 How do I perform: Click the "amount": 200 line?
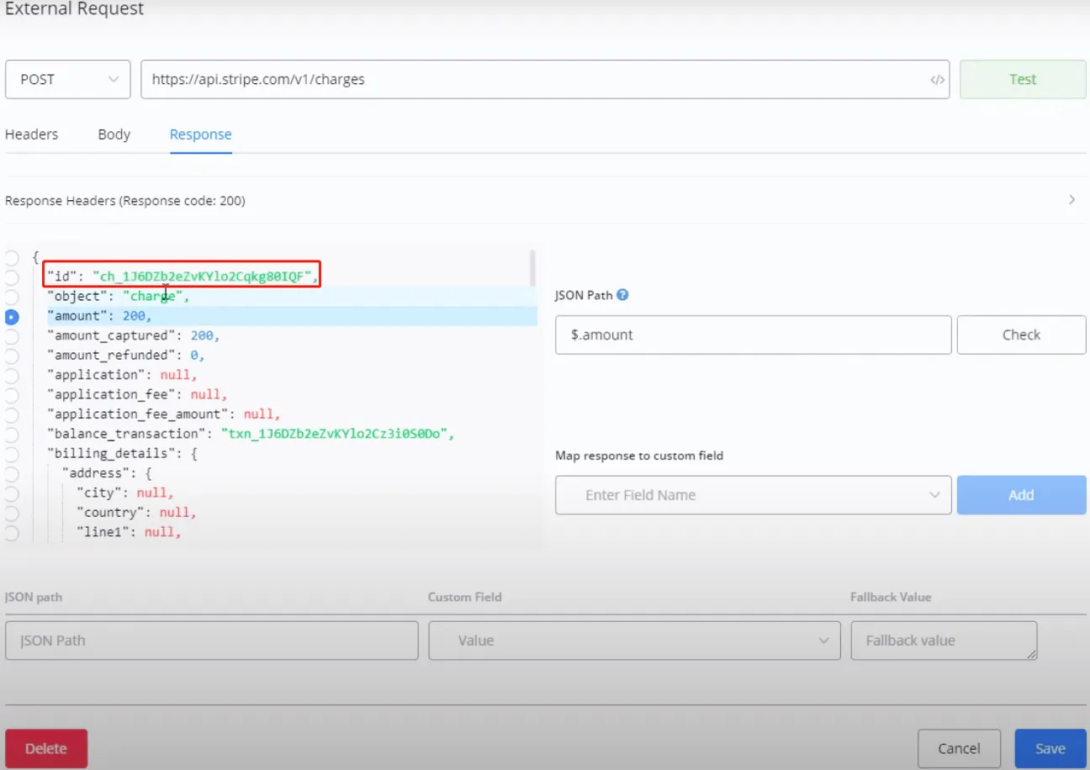tap(99, 316)
